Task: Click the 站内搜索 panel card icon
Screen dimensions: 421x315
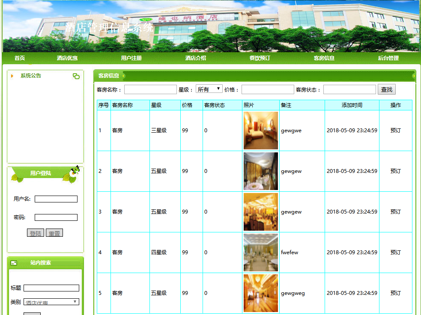Action: 14,263
